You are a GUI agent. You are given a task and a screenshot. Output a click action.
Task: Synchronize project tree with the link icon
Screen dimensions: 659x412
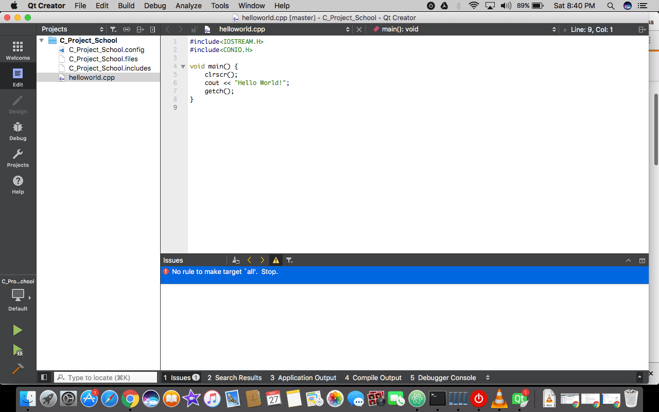coord(128,29)
